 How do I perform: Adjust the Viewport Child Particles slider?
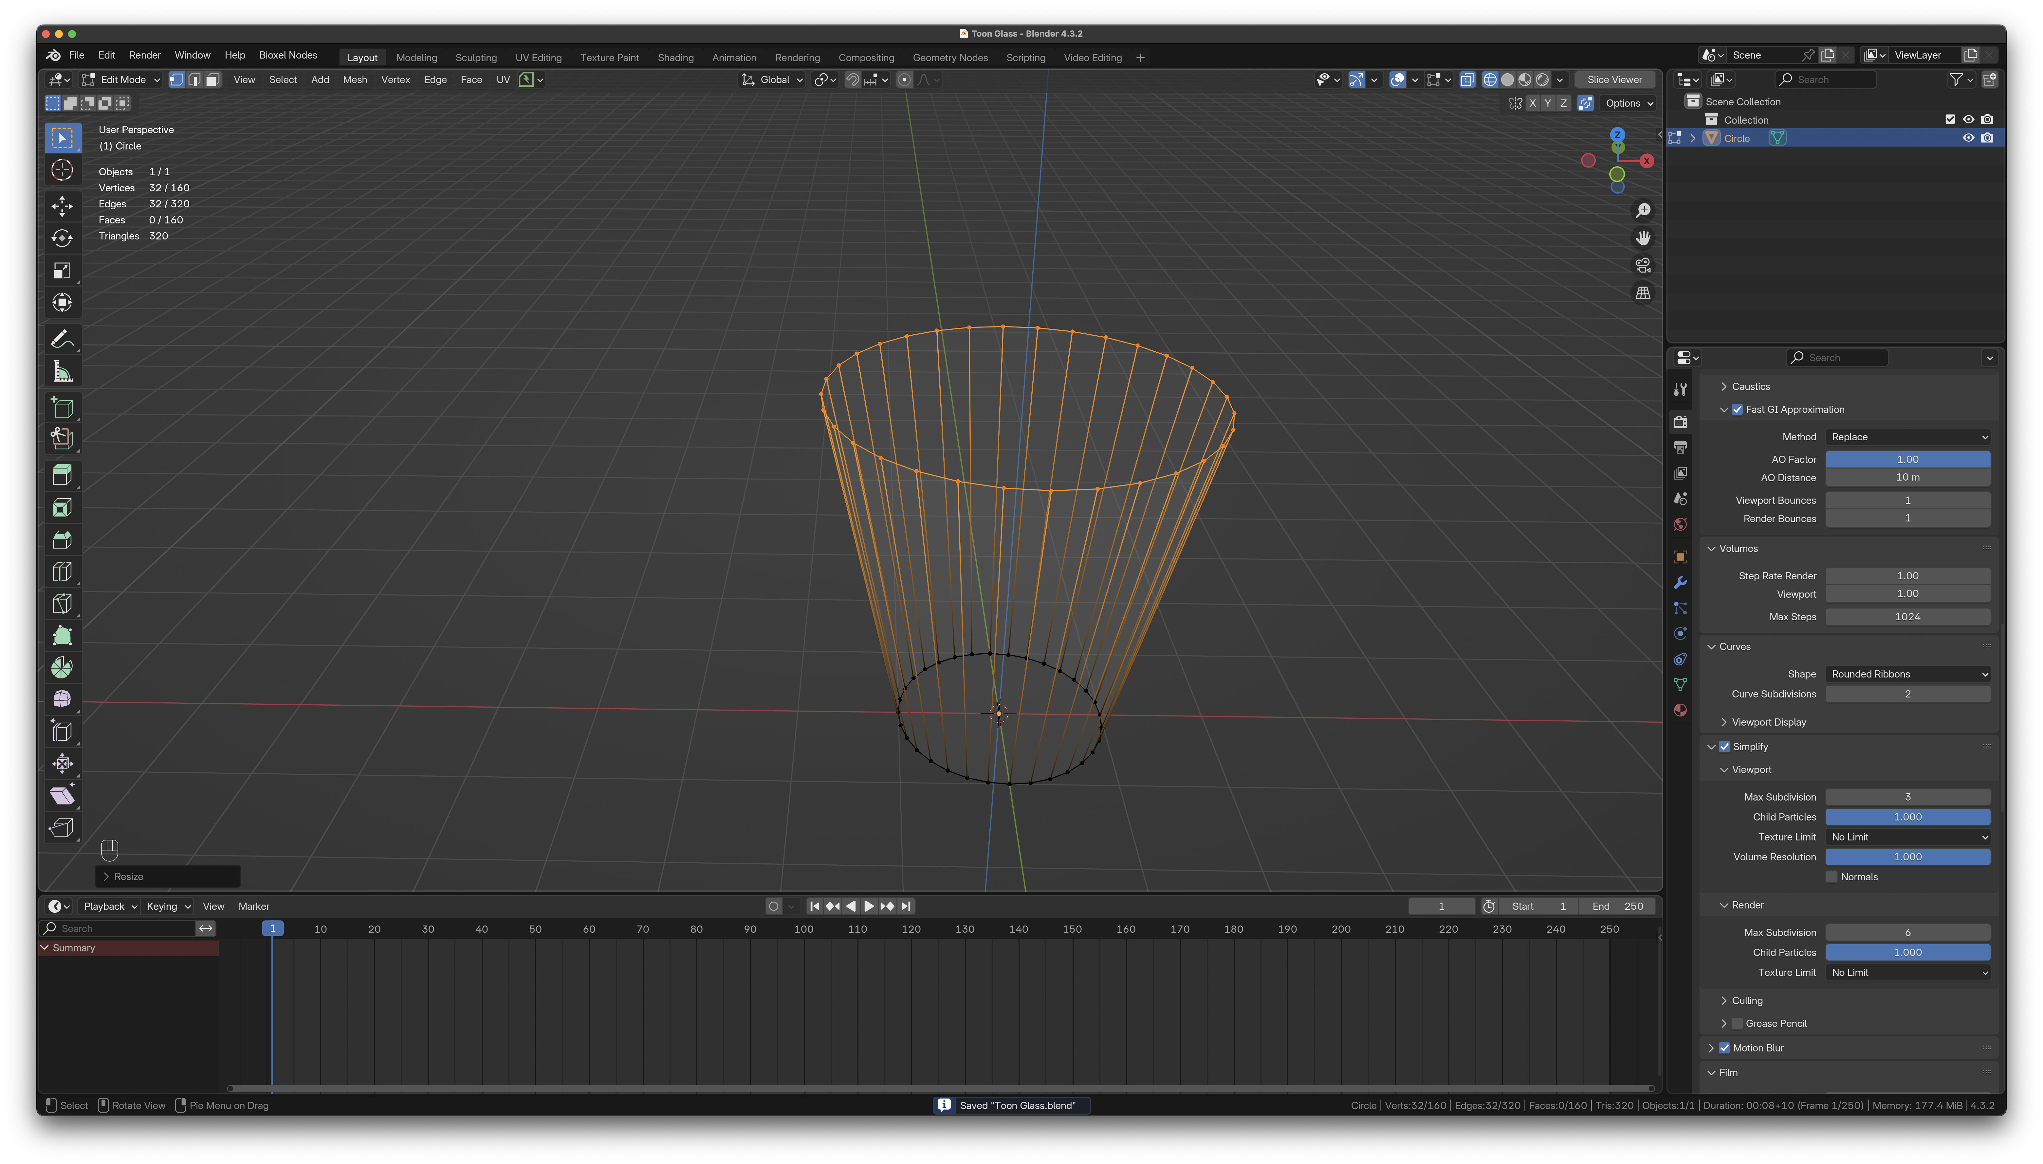point(1907,817)
